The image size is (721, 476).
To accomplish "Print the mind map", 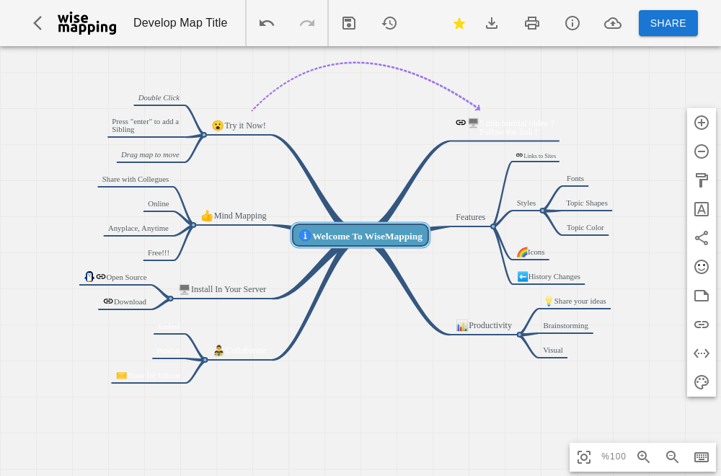I will (x=532, y=23).
